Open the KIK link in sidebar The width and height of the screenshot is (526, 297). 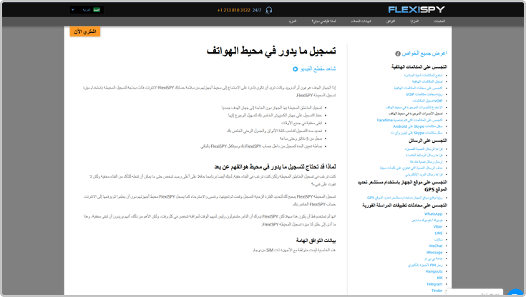(x=439, y=278)
